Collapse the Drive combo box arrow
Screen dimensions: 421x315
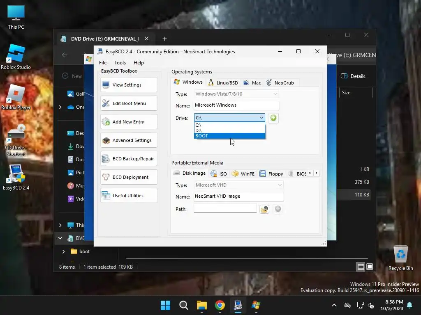point(261,118)
